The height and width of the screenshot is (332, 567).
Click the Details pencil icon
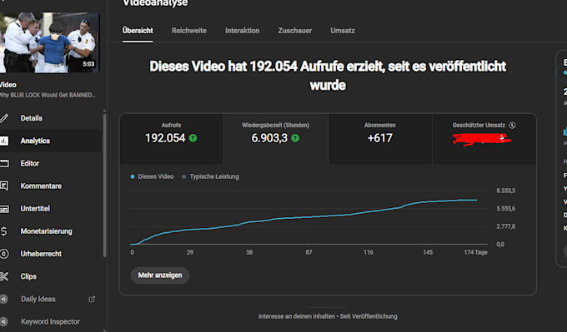click(x=3, y=118)
